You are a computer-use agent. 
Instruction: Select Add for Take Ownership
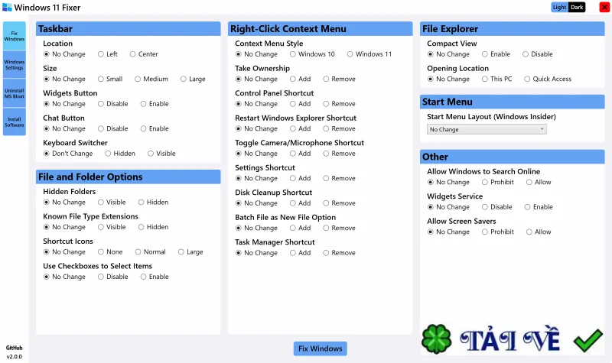301,79
